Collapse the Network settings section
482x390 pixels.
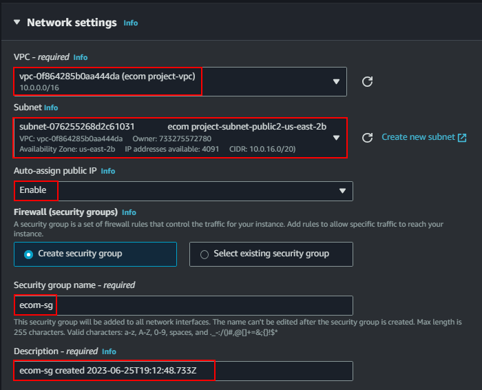click(x=17, y=22)
